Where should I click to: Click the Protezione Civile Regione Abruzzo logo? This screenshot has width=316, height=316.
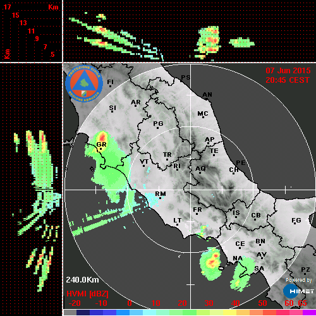(84, 83)
